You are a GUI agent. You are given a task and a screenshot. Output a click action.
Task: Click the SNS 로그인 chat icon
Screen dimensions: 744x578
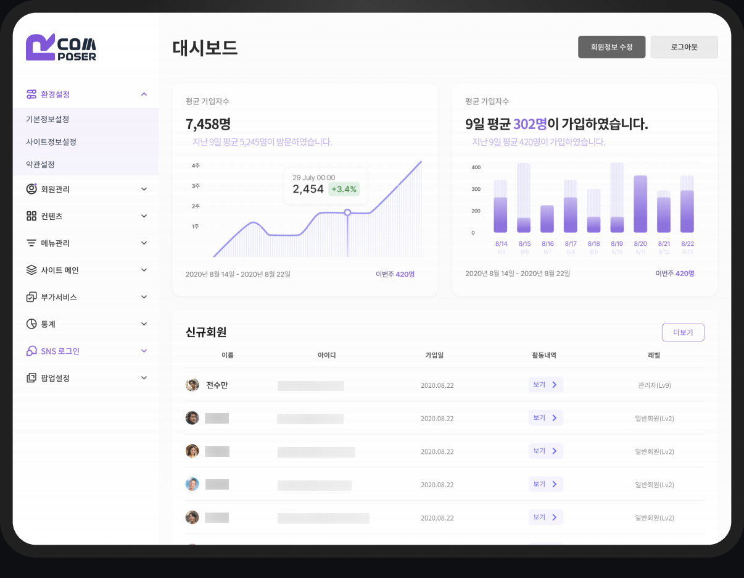31,351
